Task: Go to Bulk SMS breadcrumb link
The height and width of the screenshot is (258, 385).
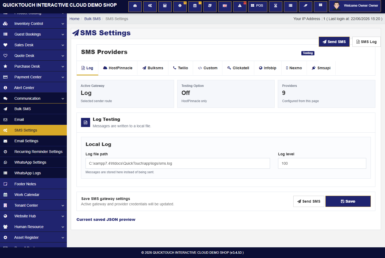Action: (x=93, y=19)
